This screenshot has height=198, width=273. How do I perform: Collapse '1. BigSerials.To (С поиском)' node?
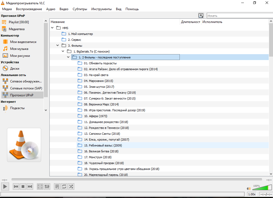pyautogui.click(x=63, y=51)
